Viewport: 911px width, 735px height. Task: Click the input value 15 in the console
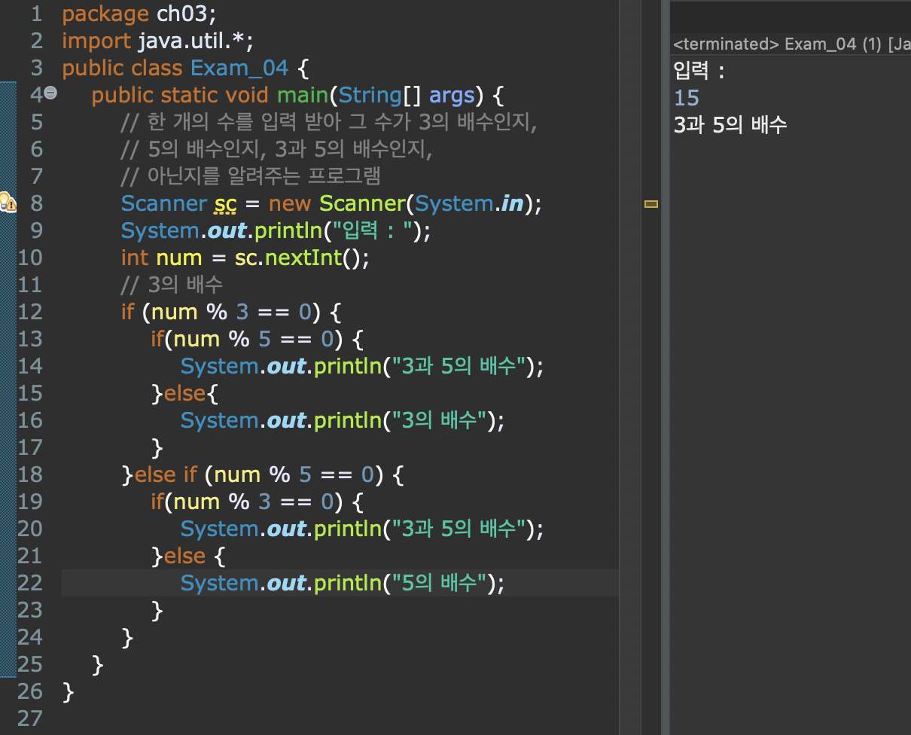[x=687, y=98]
